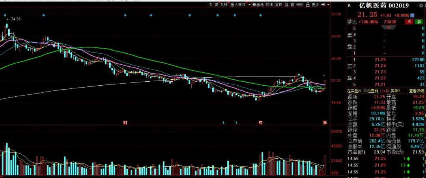Click the 量比 value 2.95
426x178 pixels.
point(419,113)
